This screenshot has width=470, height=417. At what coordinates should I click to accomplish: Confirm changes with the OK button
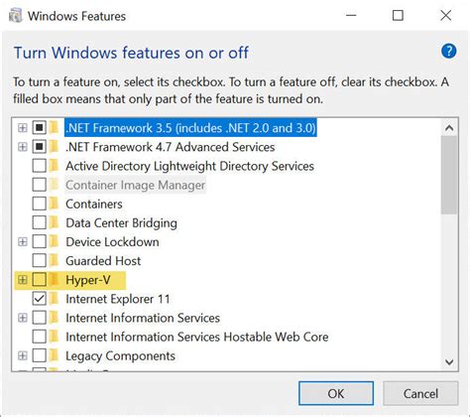(x=336, y=393)
